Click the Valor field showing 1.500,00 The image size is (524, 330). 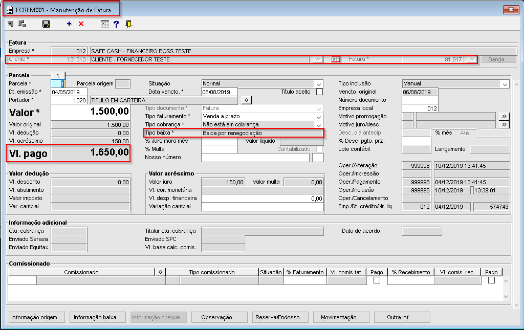91,112
